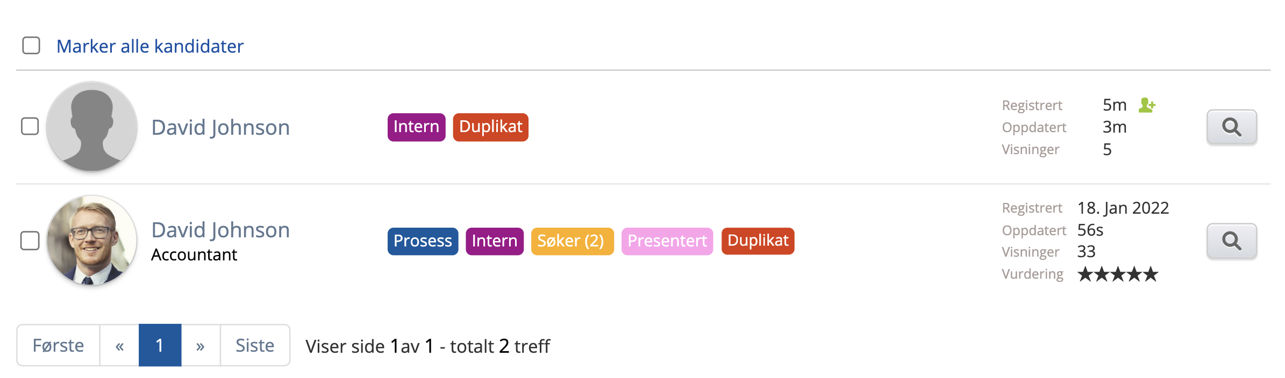Open the first David Johnson name link
Image resolution: width=1285 pixels, height=378 pixels.
pos(220,127)
